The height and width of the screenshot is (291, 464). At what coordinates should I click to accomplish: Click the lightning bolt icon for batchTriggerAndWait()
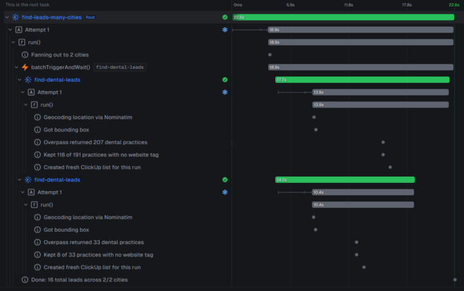coord(25,67)
